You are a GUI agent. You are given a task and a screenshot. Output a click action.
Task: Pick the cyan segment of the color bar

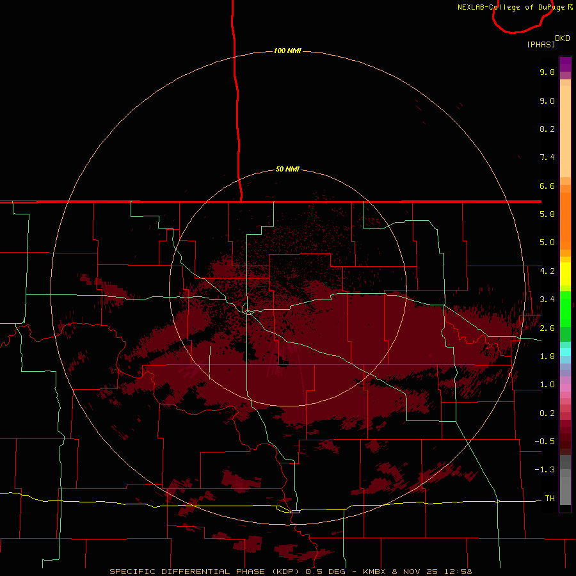(565, 352)
